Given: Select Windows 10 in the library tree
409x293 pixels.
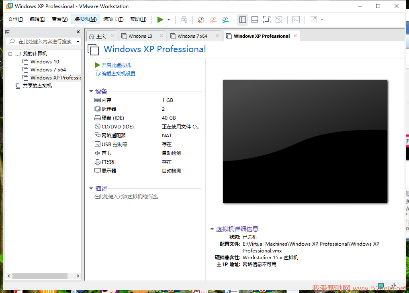Looking at the screenshot, I should click(45, 62).
